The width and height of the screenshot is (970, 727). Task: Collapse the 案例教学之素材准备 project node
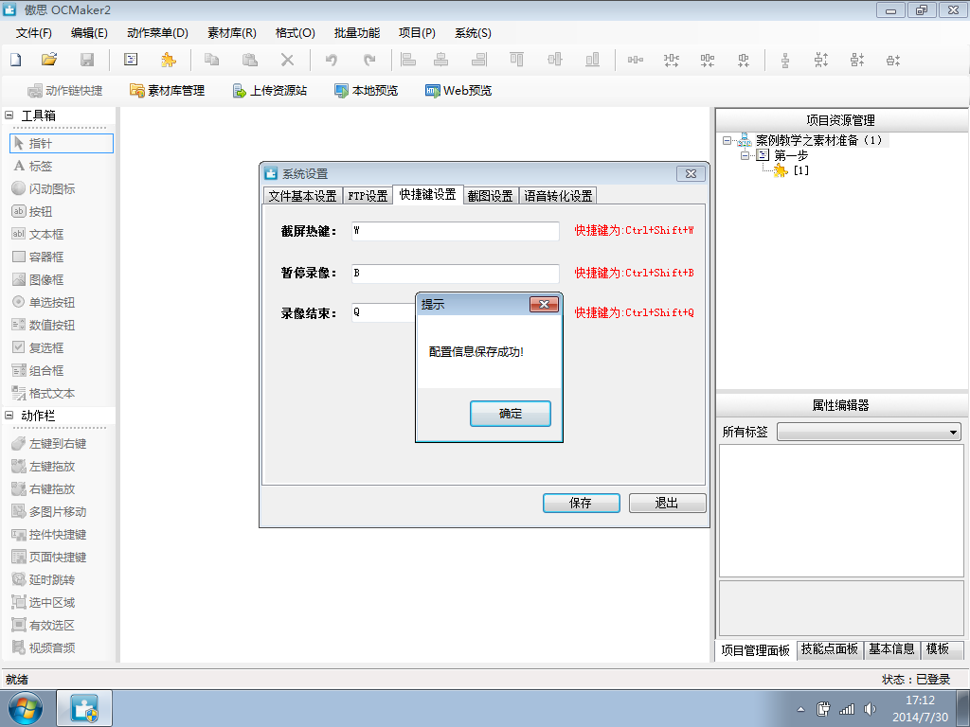[x=727, y=141]
